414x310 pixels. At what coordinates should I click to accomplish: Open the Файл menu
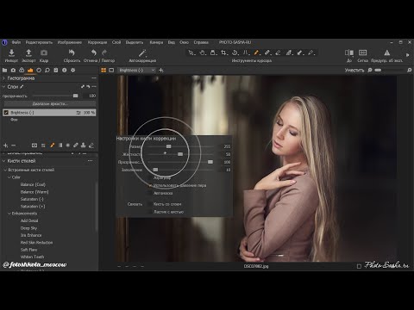click(16, 42)
